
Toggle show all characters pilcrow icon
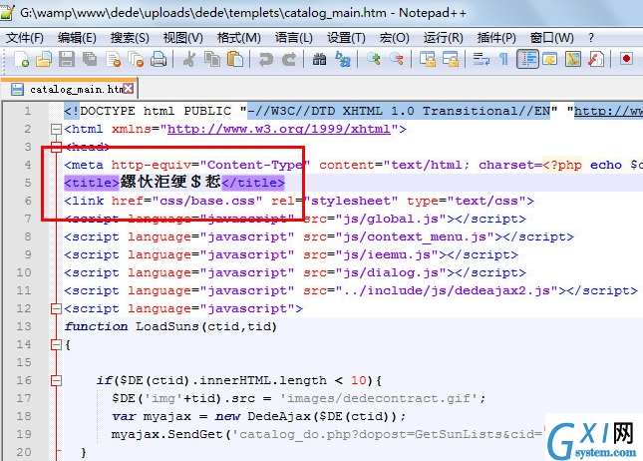504,59
